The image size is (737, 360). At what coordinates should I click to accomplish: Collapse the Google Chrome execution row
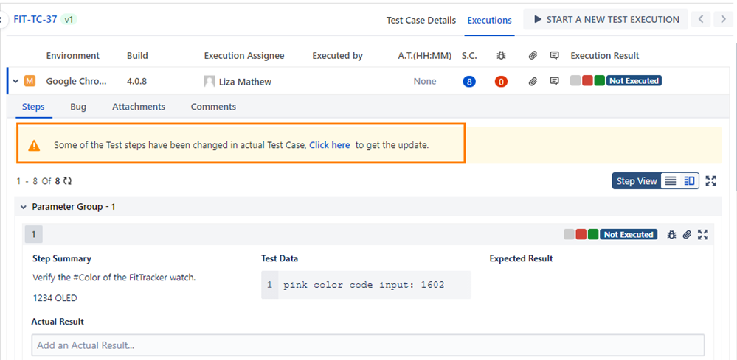coord(15,81)
